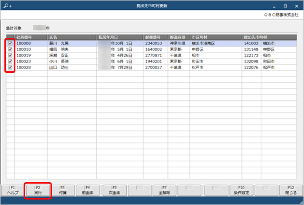This screenshot has height=205, width=304.
Task: Click postal code 2770871
Action: 154,55
